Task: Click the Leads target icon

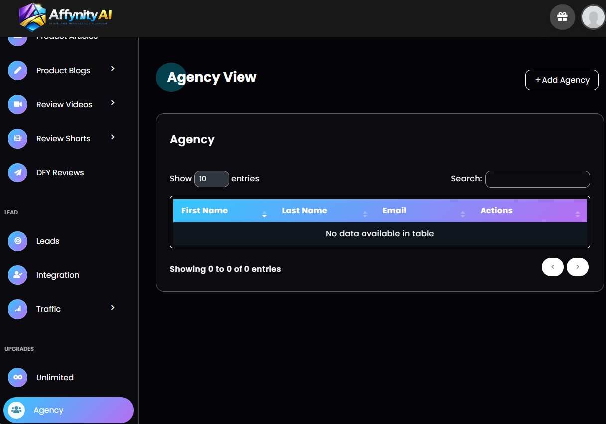Action: click(x=18, y=241)
